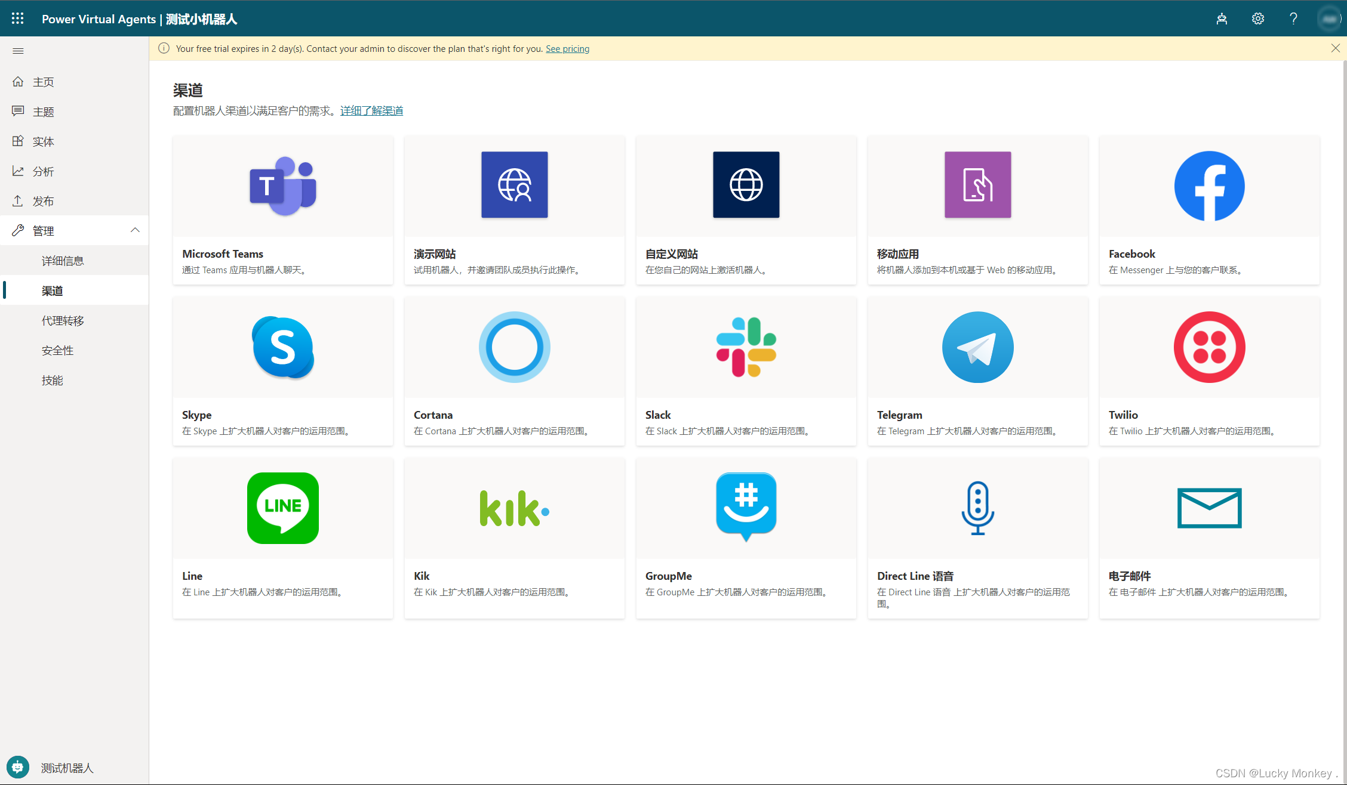Open the 自定义网站 channel title
The image size is (1347, 785).
pyautogui.click(x=672, y=254)
